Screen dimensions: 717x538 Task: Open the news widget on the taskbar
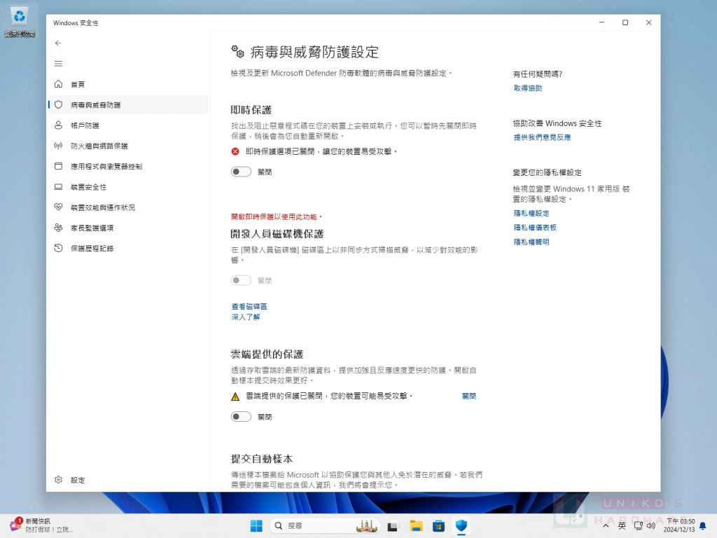coord(41,525)
